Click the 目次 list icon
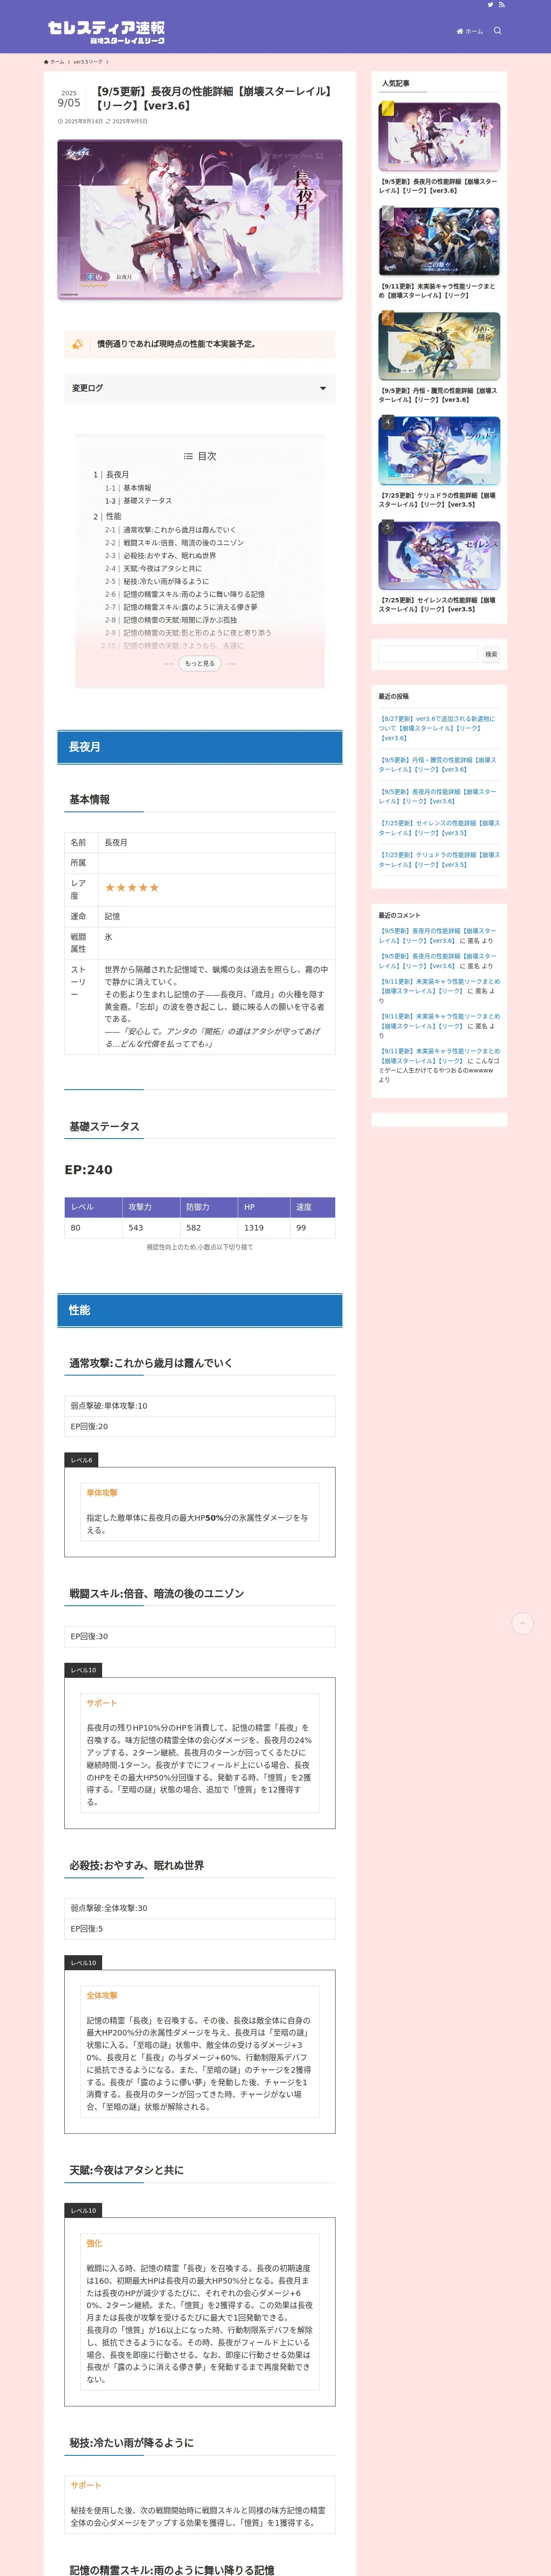 tap(188, 456)
